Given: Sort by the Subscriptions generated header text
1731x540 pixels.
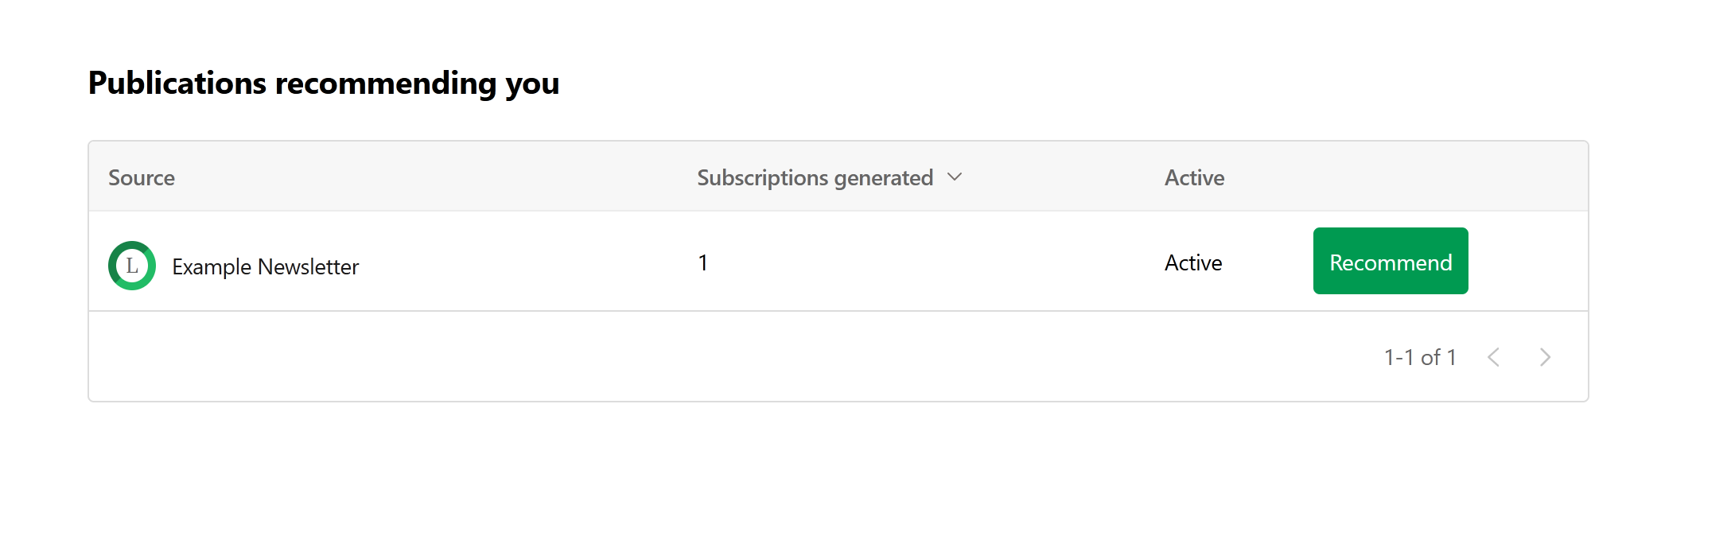Looking at the screenshot, I should pyautogui.click(x=815, y=178).
